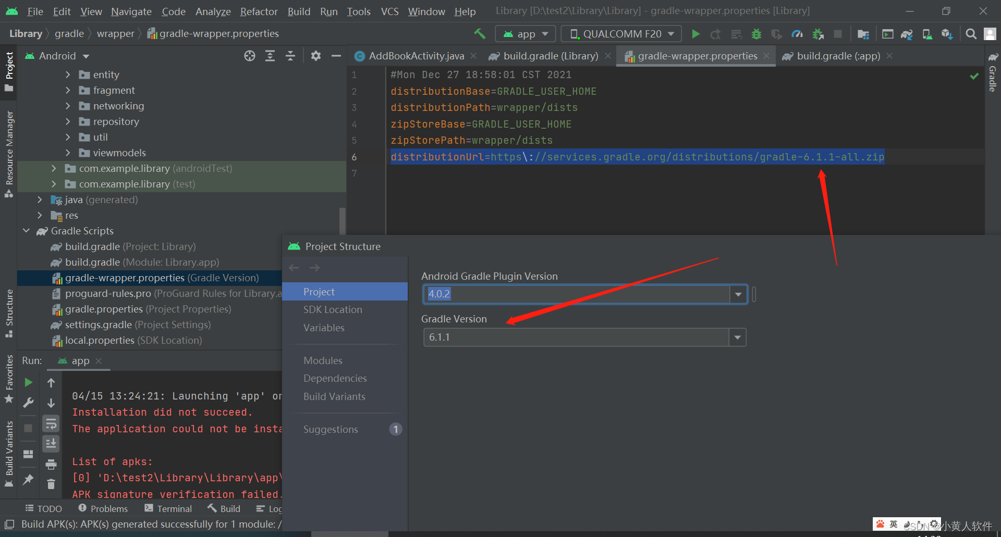Sync project with Gradle files
The height and width of the screenshot is (537, 1001).
tap(907, 33)
